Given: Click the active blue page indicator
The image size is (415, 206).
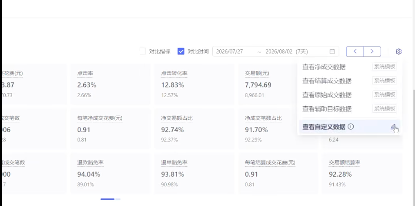Looking at the screenshot, I should 107,199.
